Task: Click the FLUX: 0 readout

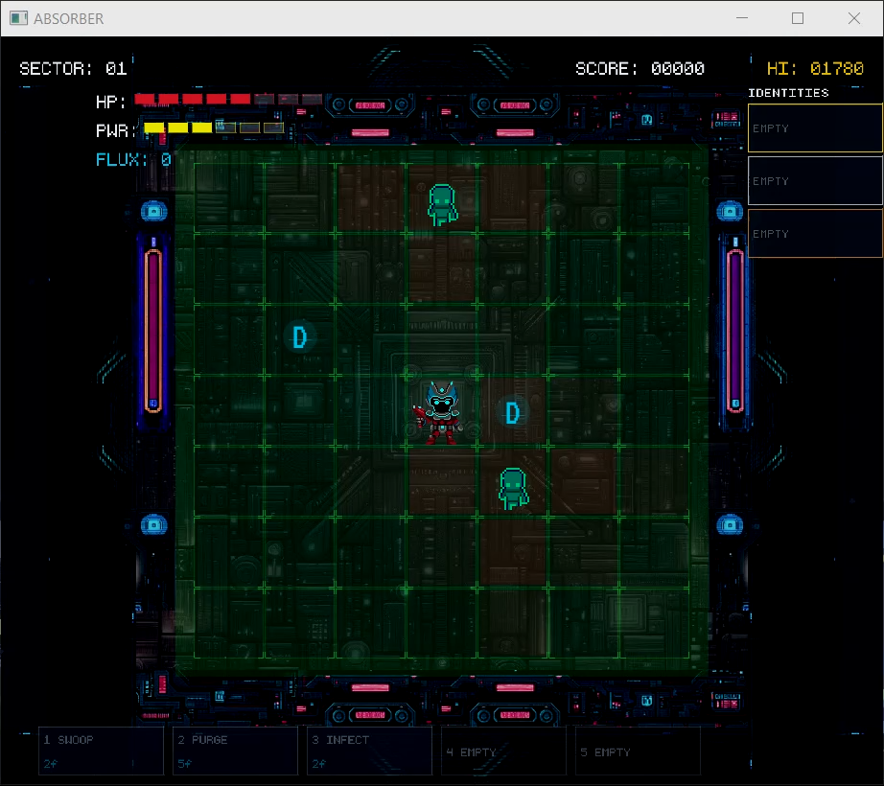Action: 133,160
